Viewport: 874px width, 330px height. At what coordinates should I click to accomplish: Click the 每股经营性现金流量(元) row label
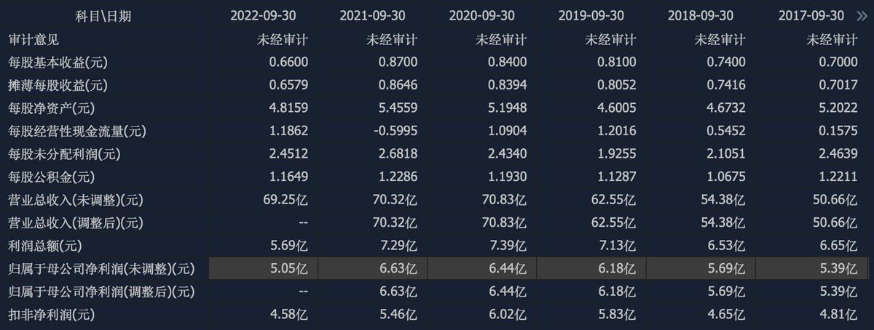[x=77, y=132]
